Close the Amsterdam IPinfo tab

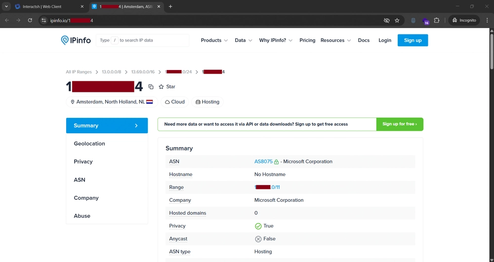[x=159, y=6]
